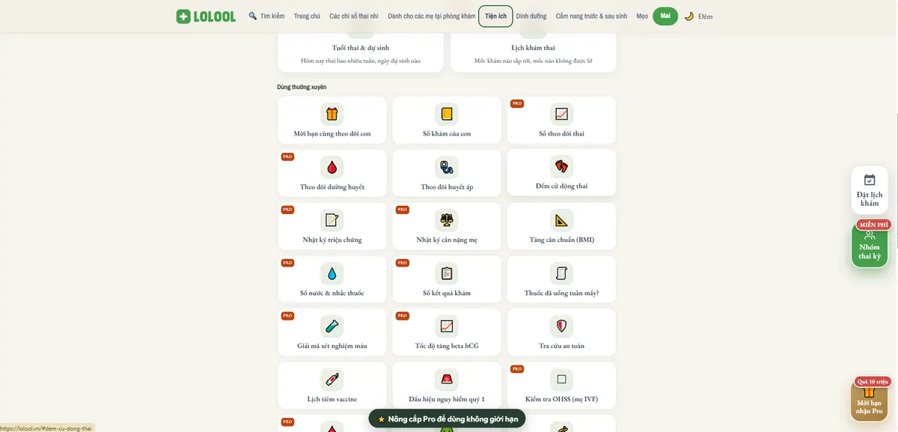Viewport: 898px width, 432px height.
Task: Select the Tiện ích tab
Action: tap(495, 16)
